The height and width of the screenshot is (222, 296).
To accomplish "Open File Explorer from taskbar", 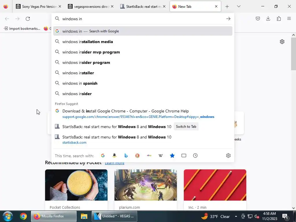I will 84,216.
